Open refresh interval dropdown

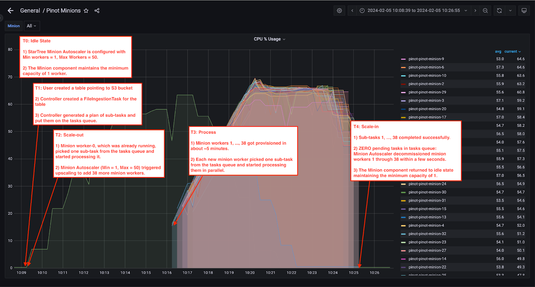click(510, 11)
